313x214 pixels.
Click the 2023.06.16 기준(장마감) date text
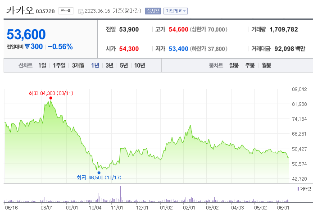click(113, 11)
